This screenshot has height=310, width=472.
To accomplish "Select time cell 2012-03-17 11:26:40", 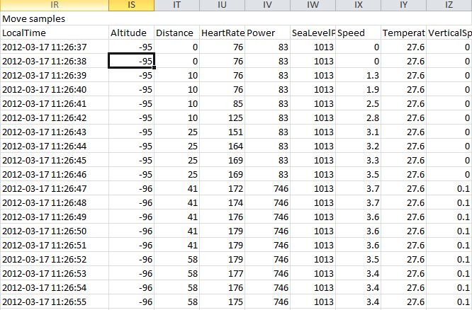I will pos(54,89).
